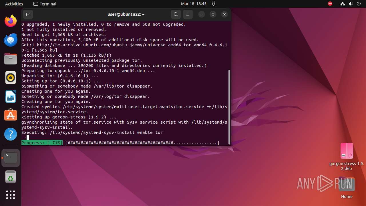Open the volume speaker icon
Screen dimensions: 366x206
[x=351, y=4]
